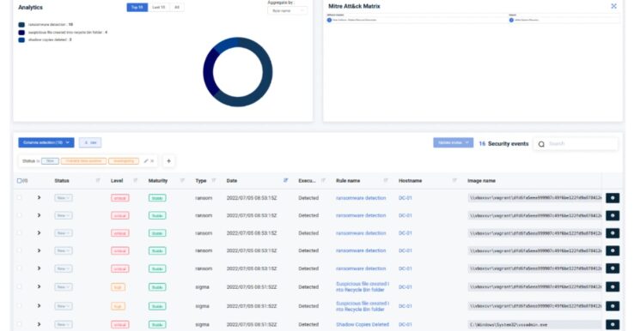Click the first technique circle in Mitre matrix
Viewport: 634px width, 331px height.
click(x=329, y=20)
